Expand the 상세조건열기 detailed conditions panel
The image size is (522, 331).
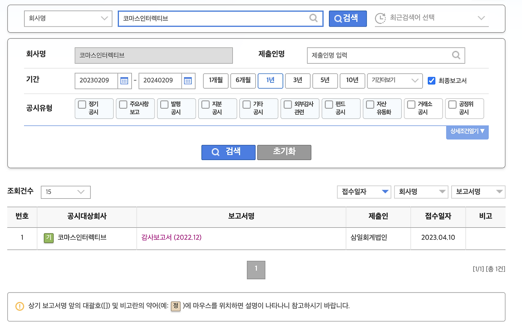click(x=467, y=132)
